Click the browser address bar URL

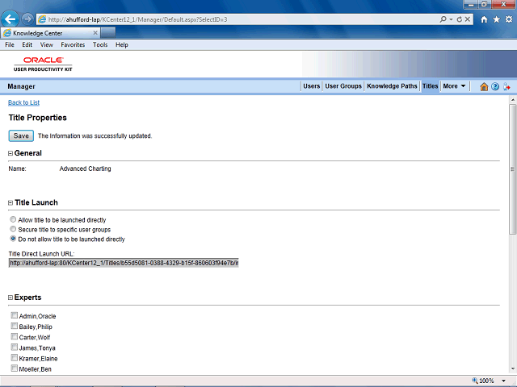point(138,19)
